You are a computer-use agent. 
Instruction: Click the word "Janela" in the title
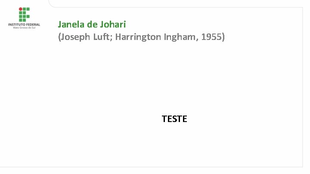pyautogui.click(x=71, y=24)
